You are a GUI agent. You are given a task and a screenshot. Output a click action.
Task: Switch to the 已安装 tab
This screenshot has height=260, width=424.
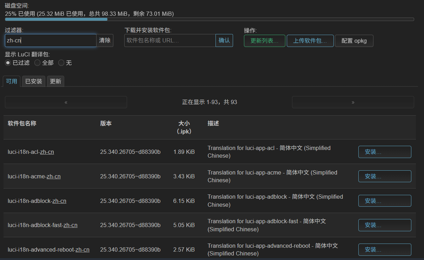pyautogui.click(x=34, y=81)
